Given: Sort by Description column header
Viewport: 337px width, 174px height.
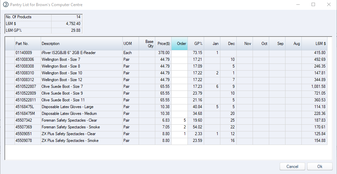Looking at the screenshot, I should pyautogui.click(x=82, y=44).
